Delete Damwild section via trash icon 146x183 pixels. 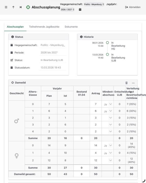click(126, 83)
